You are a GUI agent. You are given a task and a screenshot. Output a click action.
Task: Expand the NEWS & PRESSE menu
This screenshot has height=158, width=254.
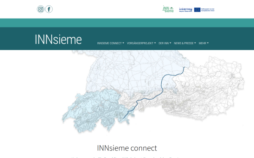185,43
